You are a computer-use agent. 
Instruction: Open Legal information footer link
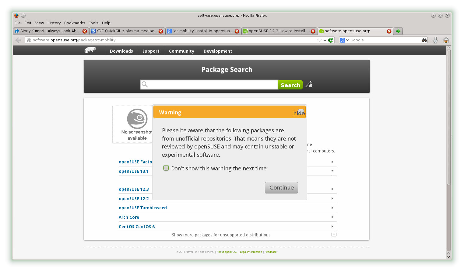point(251,252)
